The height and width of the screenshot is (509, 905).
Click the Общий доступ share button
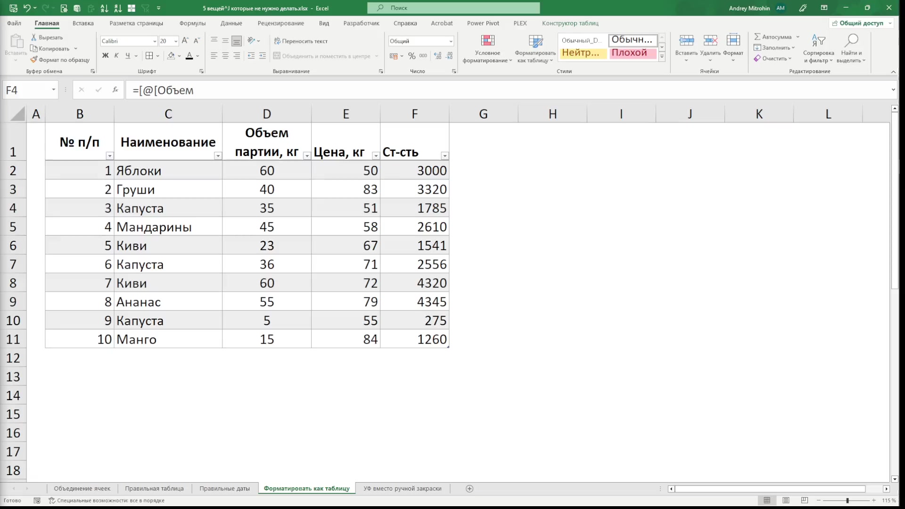click(x=861, y=23)
